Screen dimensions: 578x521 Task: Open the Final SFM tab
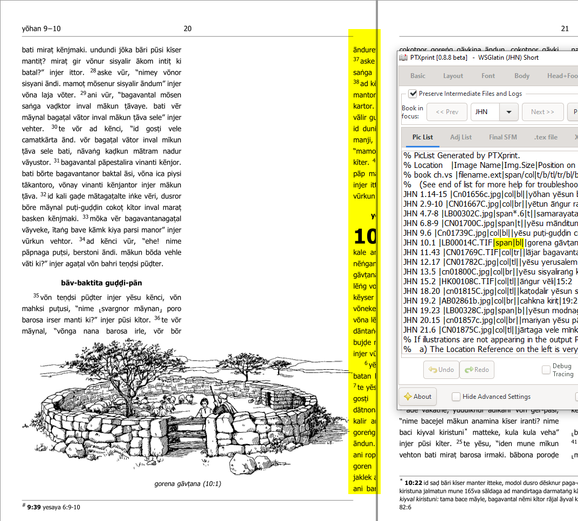(x=503, y=137)
